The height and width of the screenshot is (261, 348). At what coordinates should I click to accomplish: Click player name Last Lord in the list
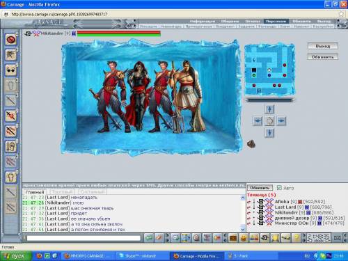pos(285,207)
